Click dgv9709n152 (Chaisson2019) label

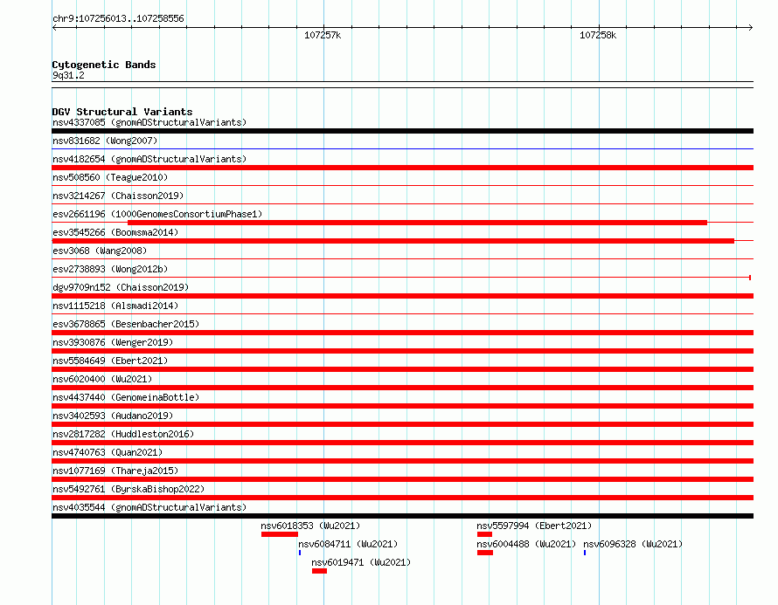[121, 287]
